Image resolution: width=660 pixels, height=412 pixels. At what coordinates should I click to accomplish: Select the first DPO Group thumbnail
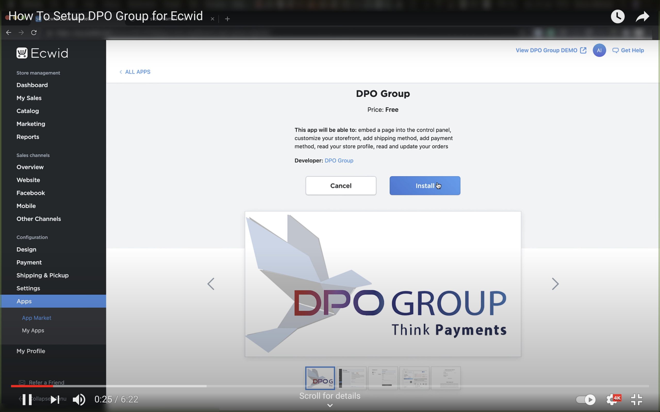pyautogui.click(x=320, y=378)
